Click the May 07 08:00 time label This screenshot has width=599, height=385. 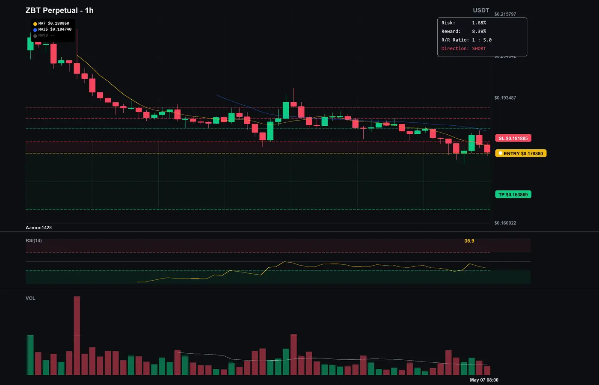(x=484, y=380)
